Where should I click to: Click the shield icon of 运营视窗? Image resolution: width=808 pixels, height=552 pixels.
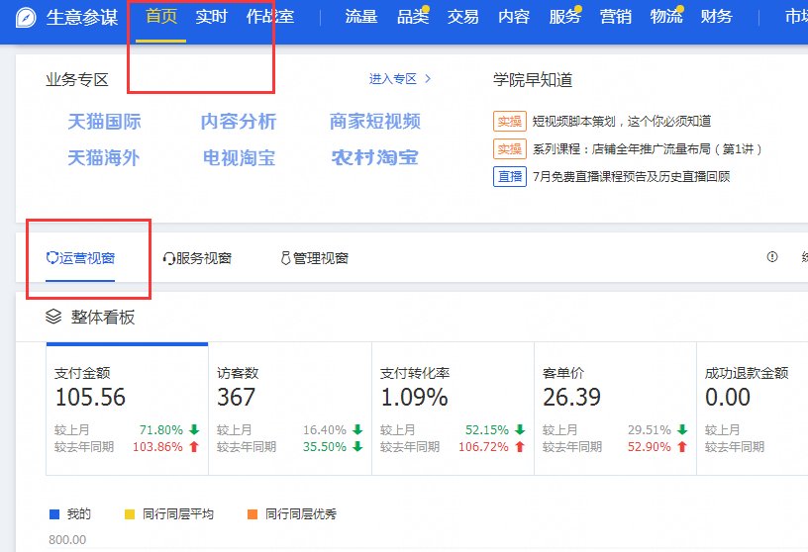(51, 257)
